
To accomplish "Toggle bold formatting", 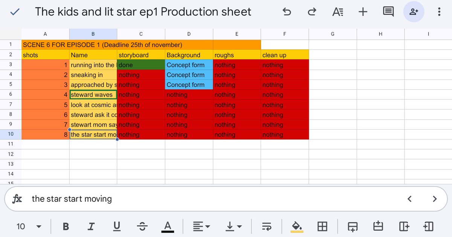I will [66, 226].
